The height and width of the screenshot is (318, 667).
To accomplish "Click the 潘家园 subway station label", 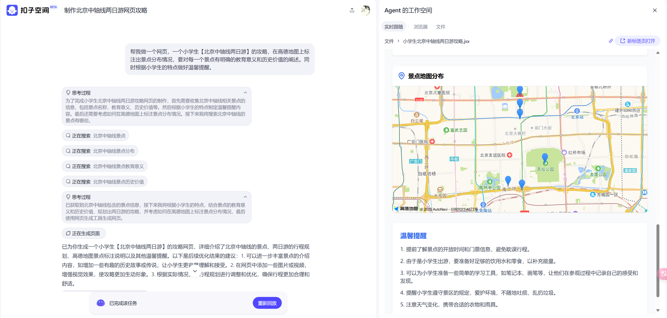I will [630, 171].
